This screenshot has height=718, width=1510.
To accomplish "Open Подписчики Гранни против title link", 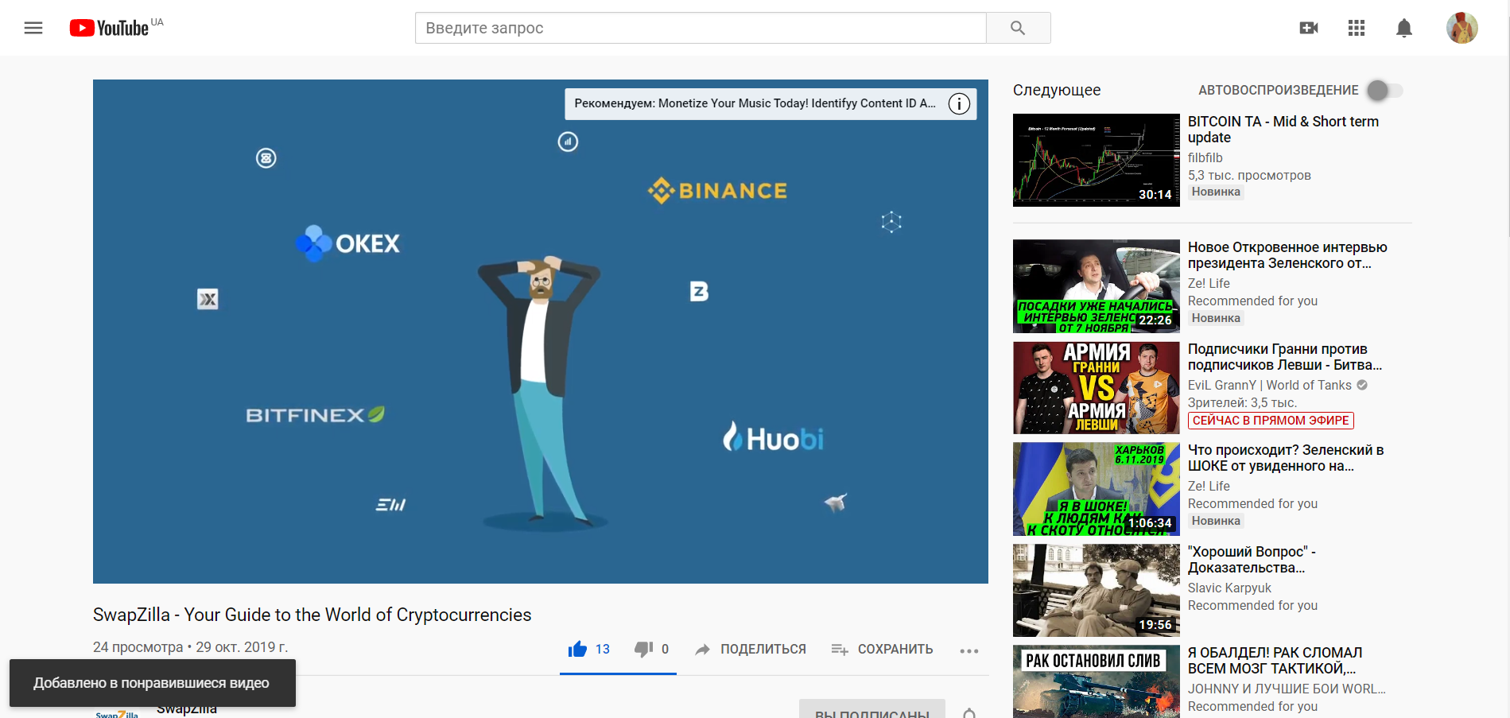I will tap(1285, 357).
